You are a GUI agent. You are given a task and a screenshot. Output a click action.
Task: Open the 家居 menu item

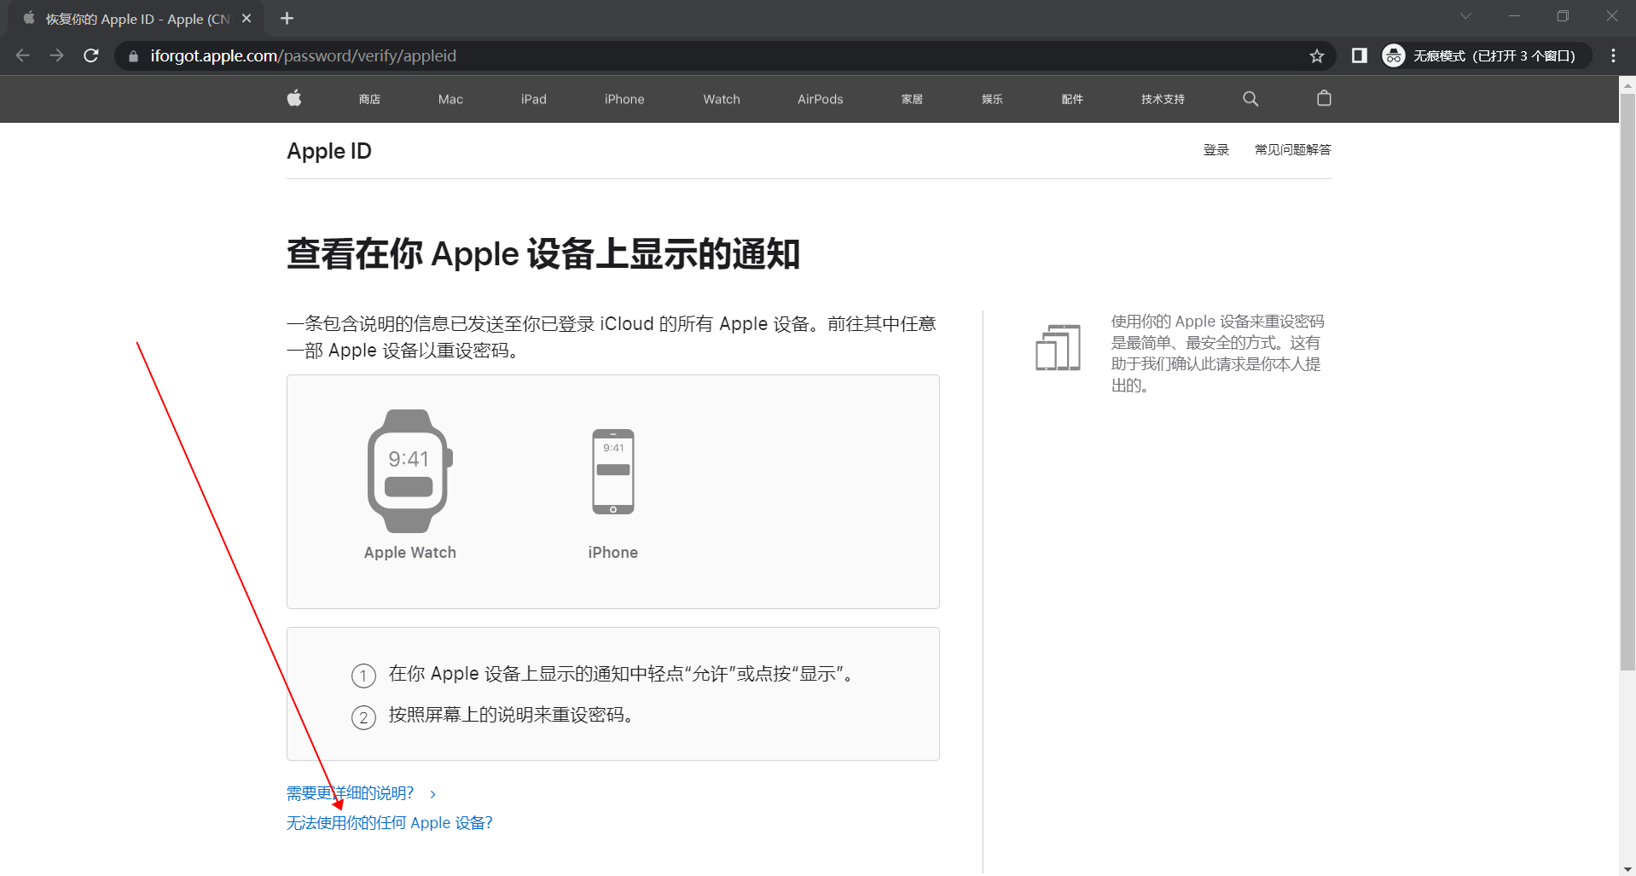[912, 99]
